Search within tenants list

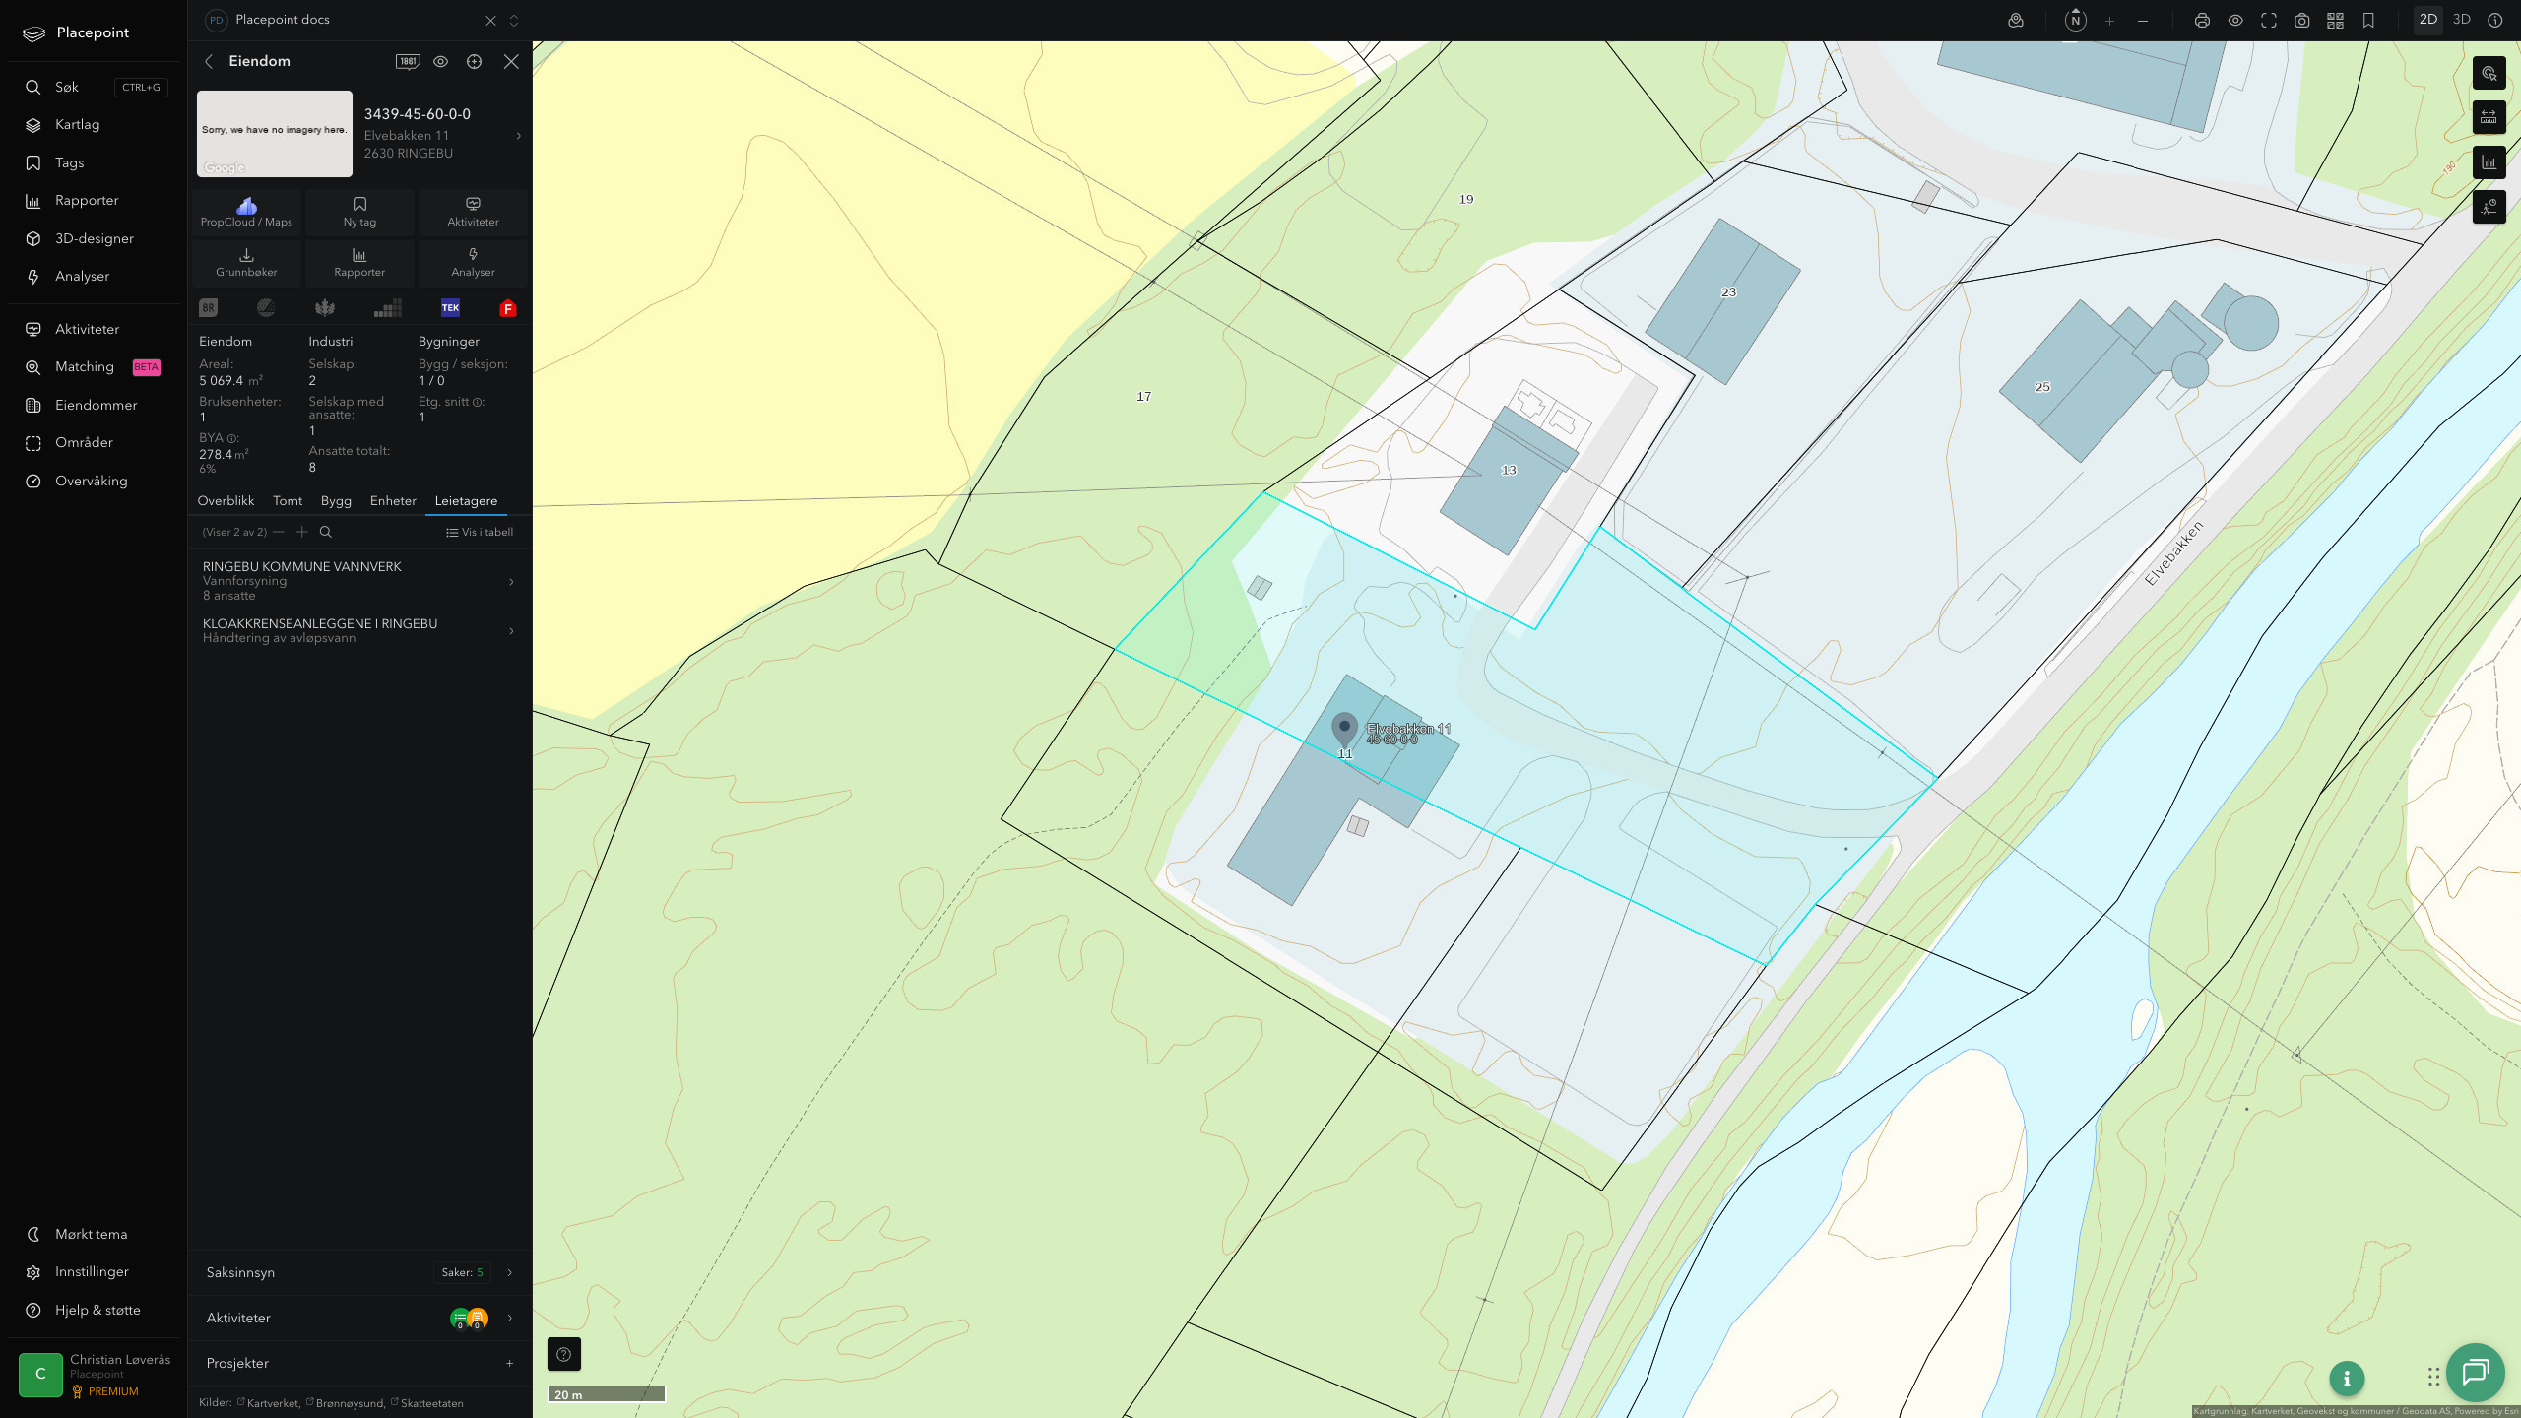[x=326, y=532]
